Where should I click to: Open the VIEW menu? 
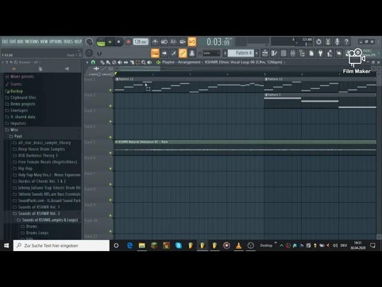point(44,41)
